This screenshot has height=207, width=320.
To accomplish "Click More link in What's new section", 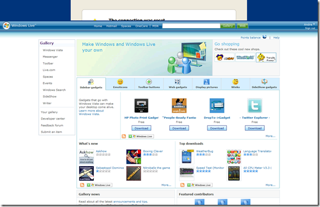I will coord(166,185).
